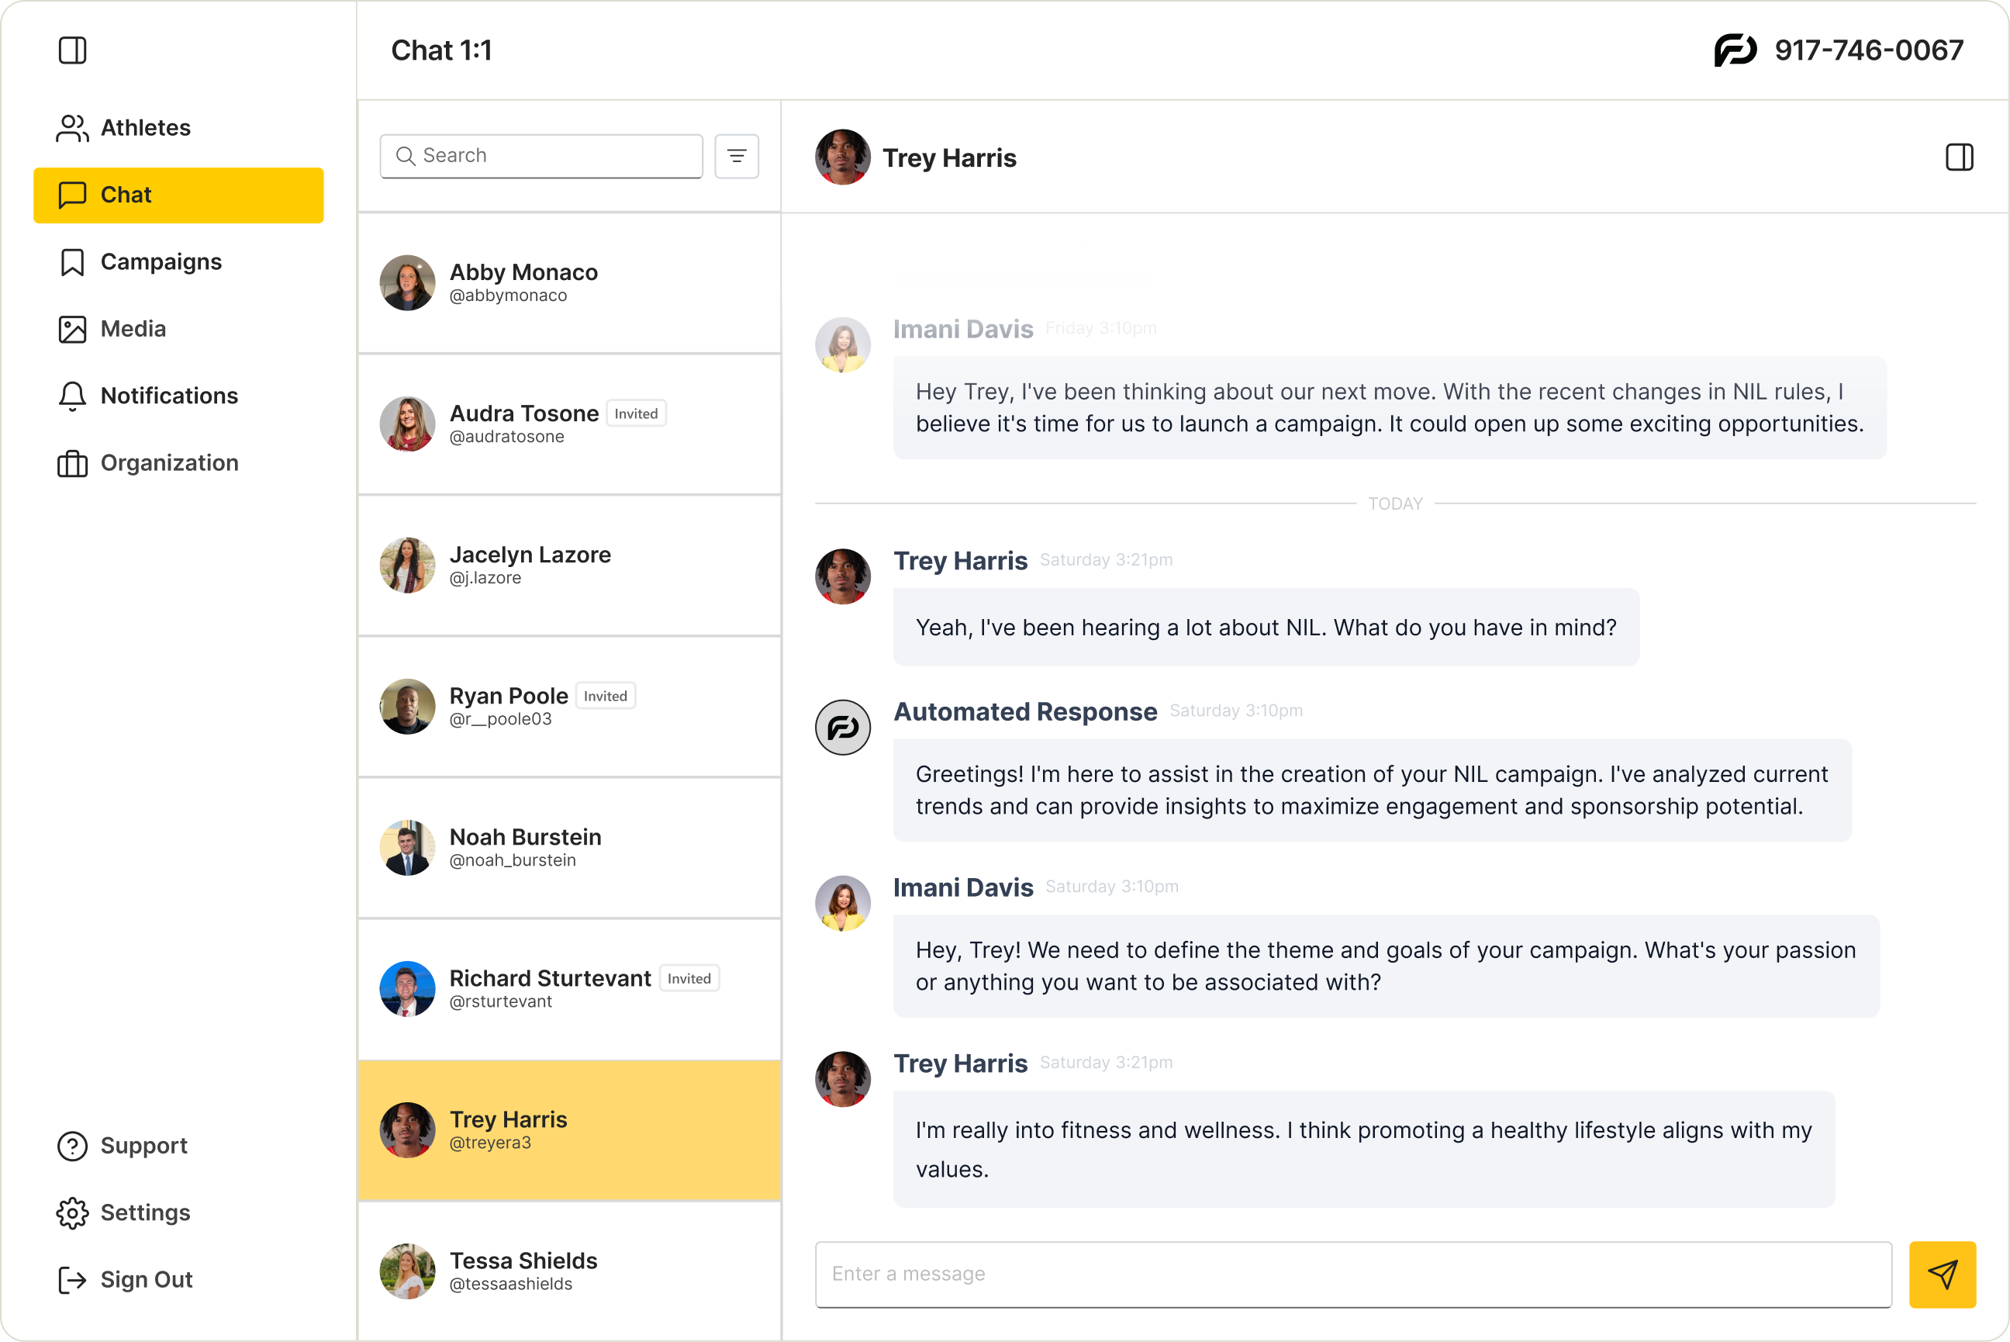2010x1342 pixels.
Task: Open Richard Sturtevant conversation
Action: pos(570,988)
